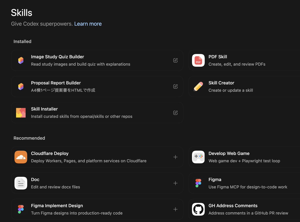
Task: Click the Installed section heading
Action: [x=22, y=42]
